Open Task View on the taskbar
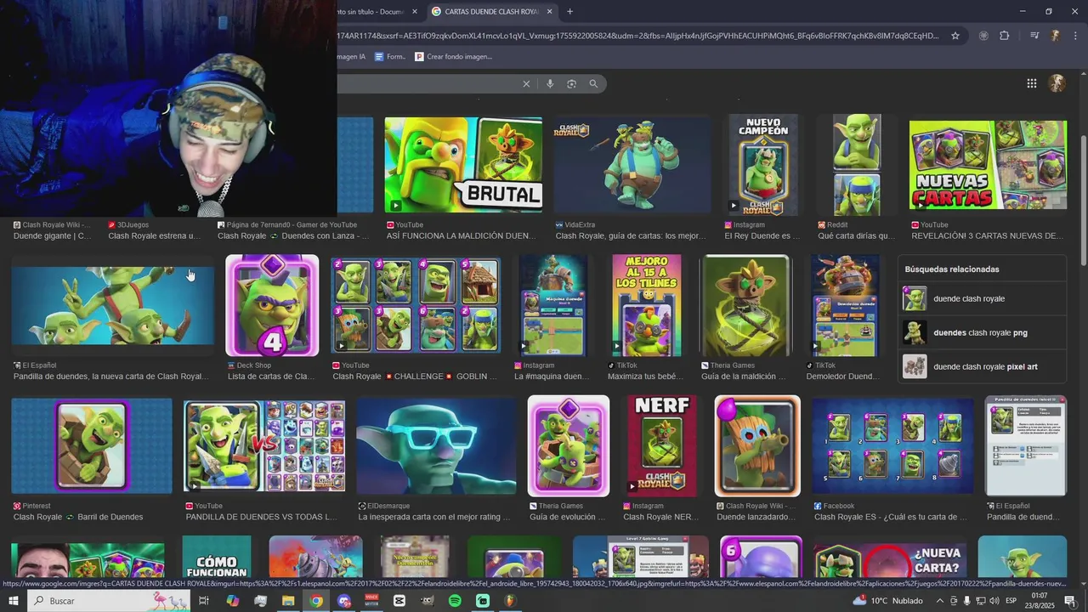Screen dimensions: 1088x612 pos(204,601)
